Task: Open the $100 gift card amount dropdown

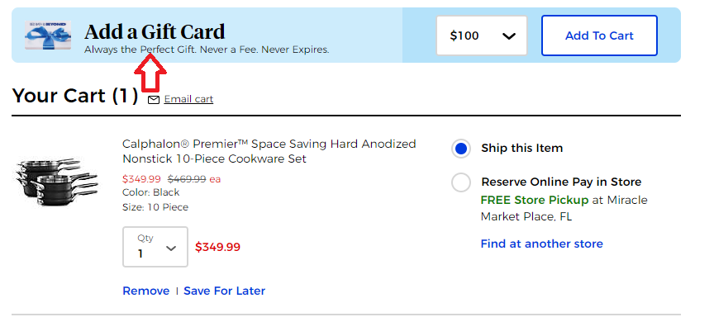Action: click(482, 35)
